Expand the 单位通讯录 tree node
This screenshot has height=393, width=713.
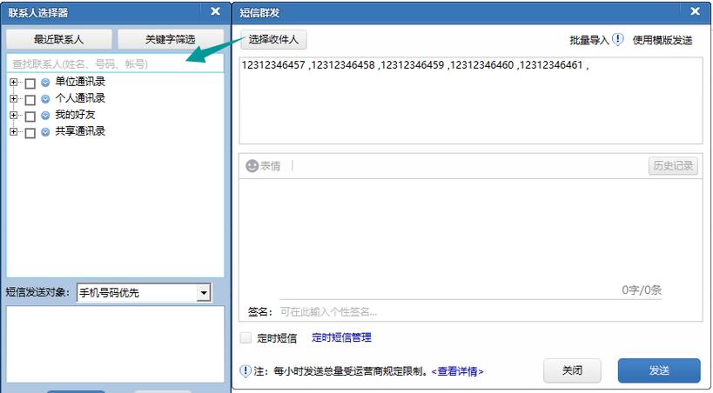point(14,83)
